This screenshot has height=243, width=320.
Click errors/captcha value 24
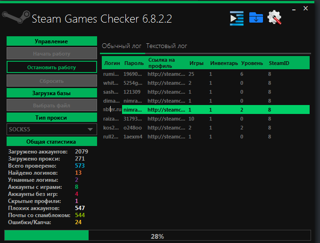pyautogui.click(x=78, y=222)
